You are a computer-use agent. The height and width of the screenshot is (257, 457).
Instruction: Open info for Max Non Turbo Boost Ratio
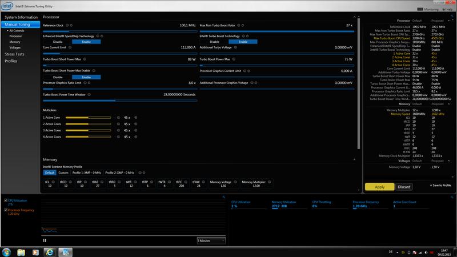(x=239, y=25)
